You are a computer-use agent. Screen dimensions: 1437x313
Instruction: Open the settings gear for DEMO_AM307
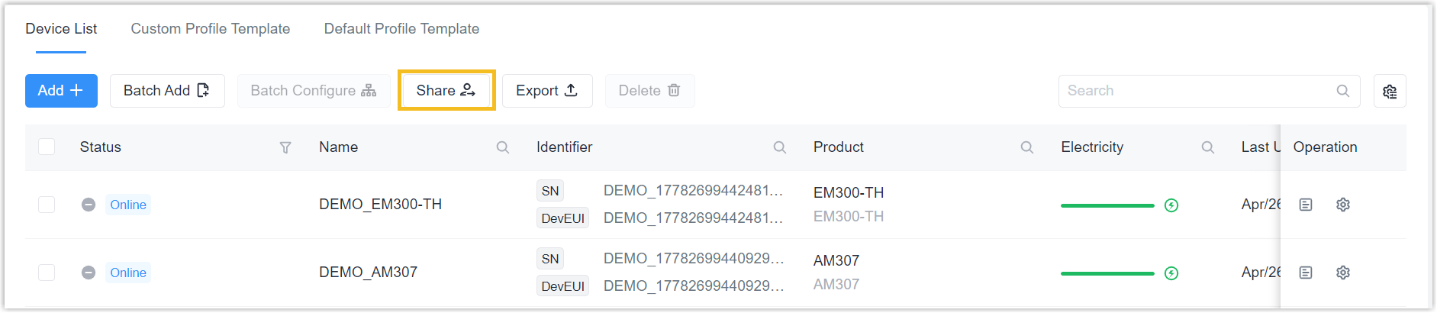pos(1343,273)
